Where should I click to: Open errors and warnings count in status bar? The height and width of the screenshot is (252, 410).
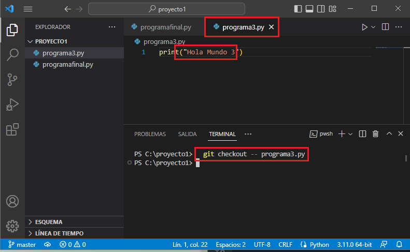coord(73,245)
